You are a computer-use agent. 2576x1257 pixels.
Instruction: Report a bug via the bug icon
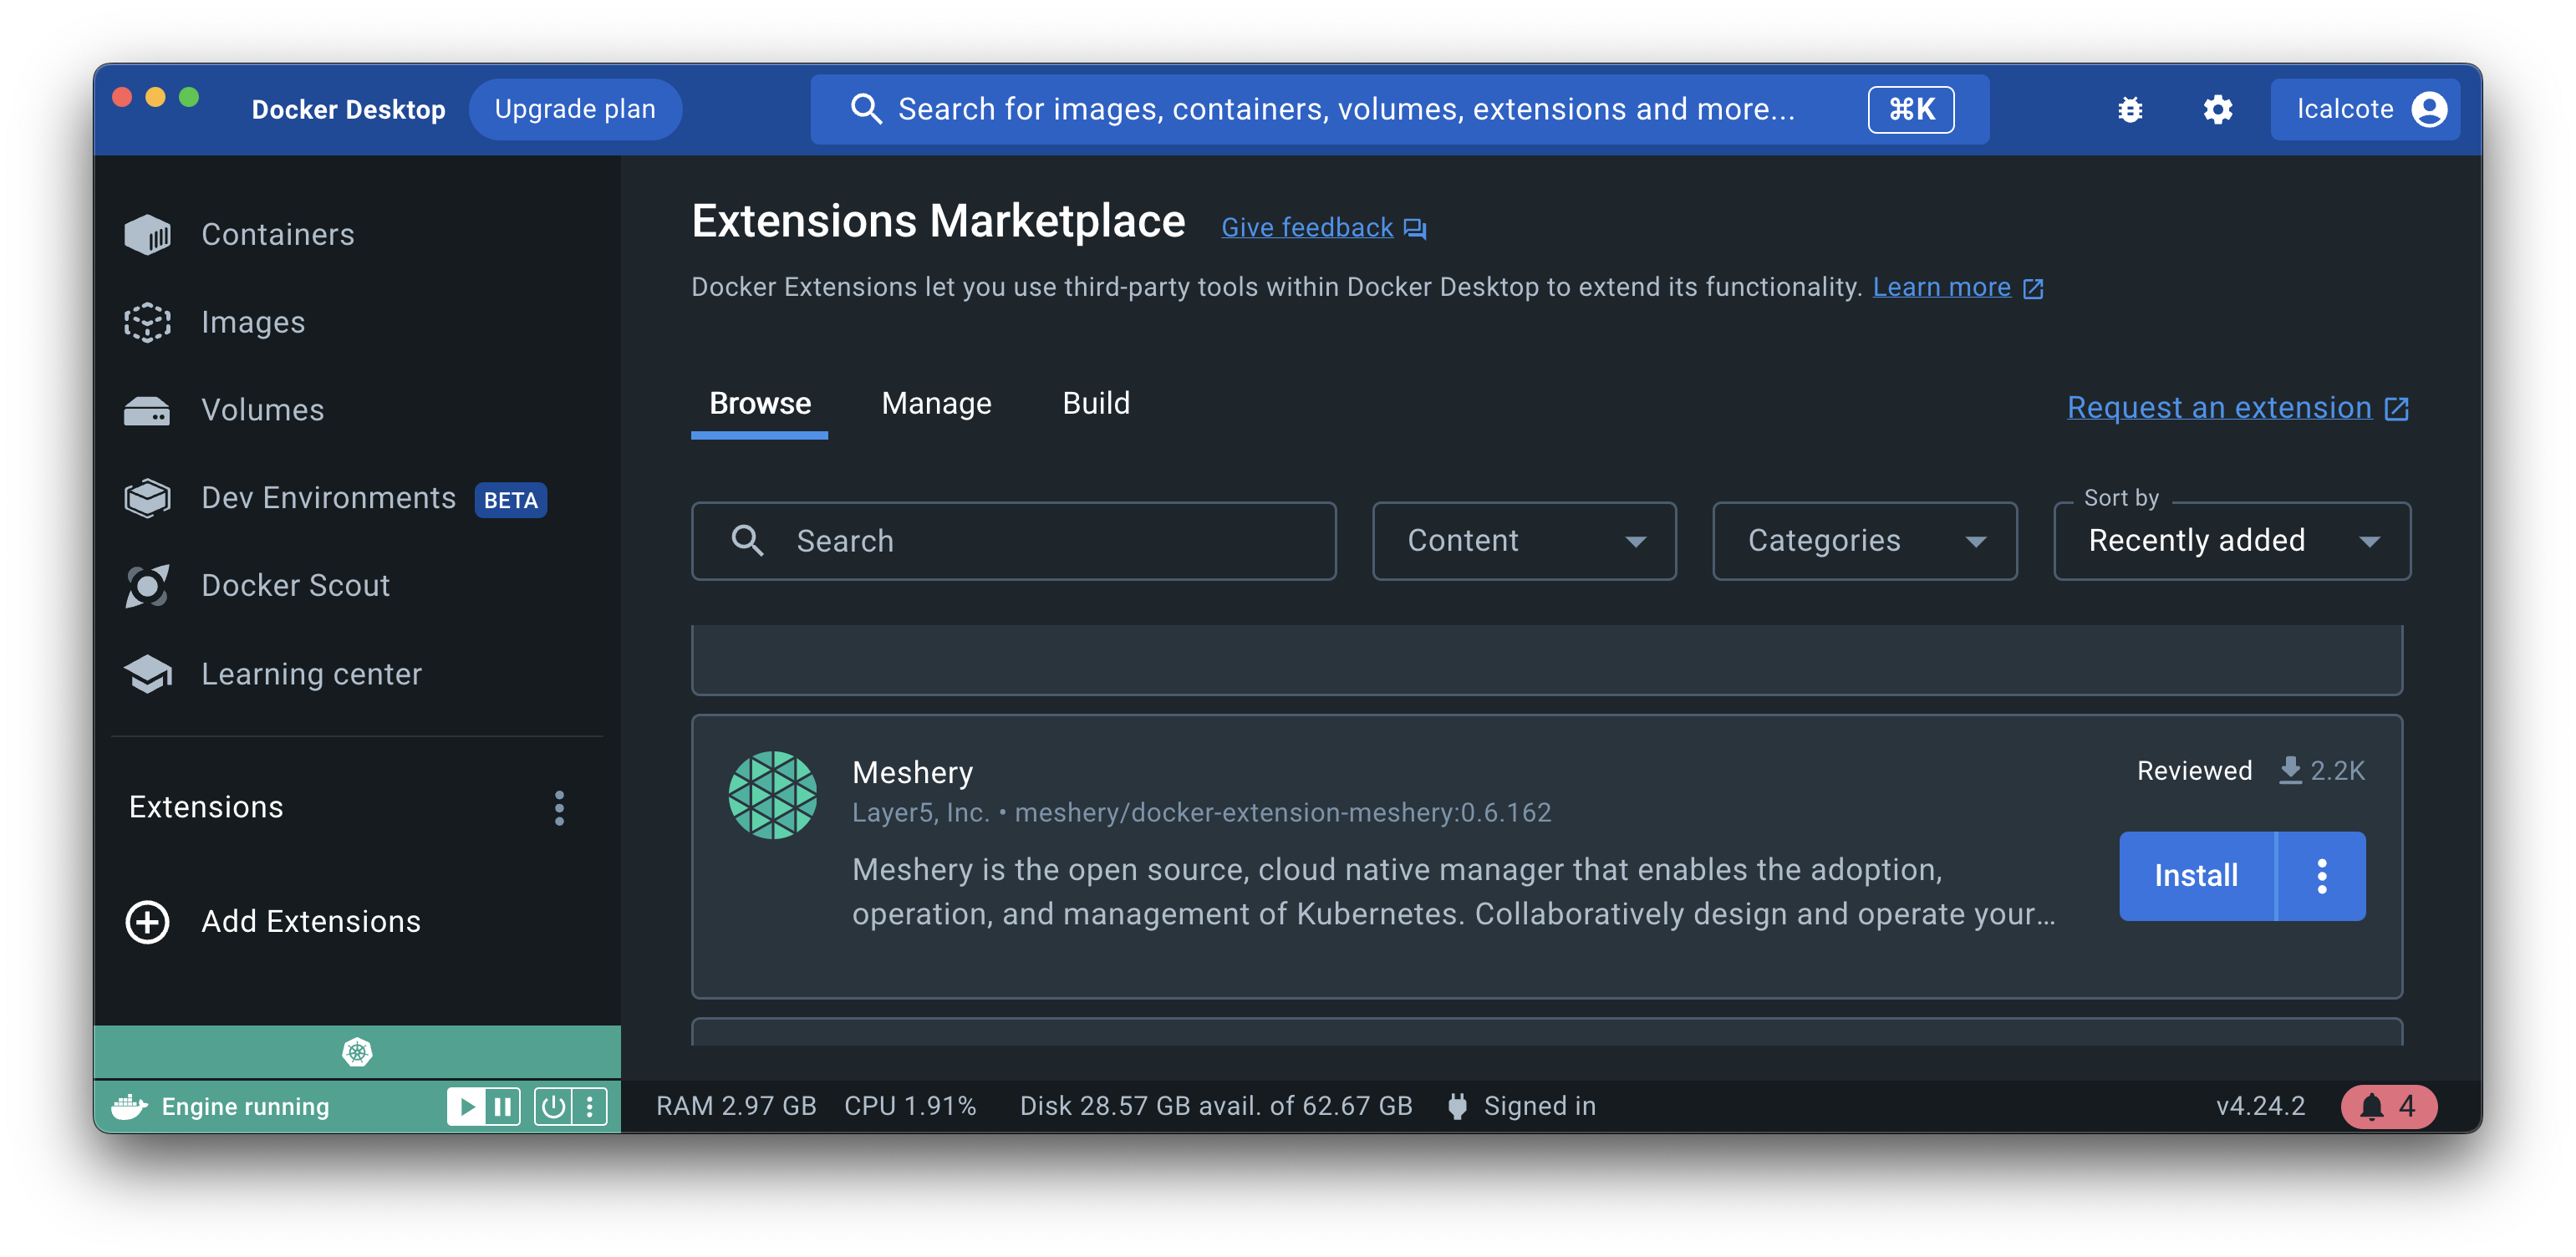coord(2130,109)
